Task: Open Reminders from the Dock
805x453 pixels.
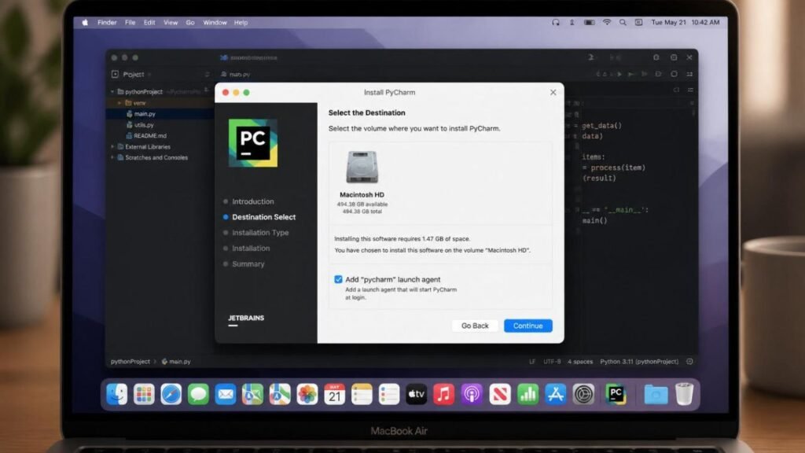Action: click(389, 395)
